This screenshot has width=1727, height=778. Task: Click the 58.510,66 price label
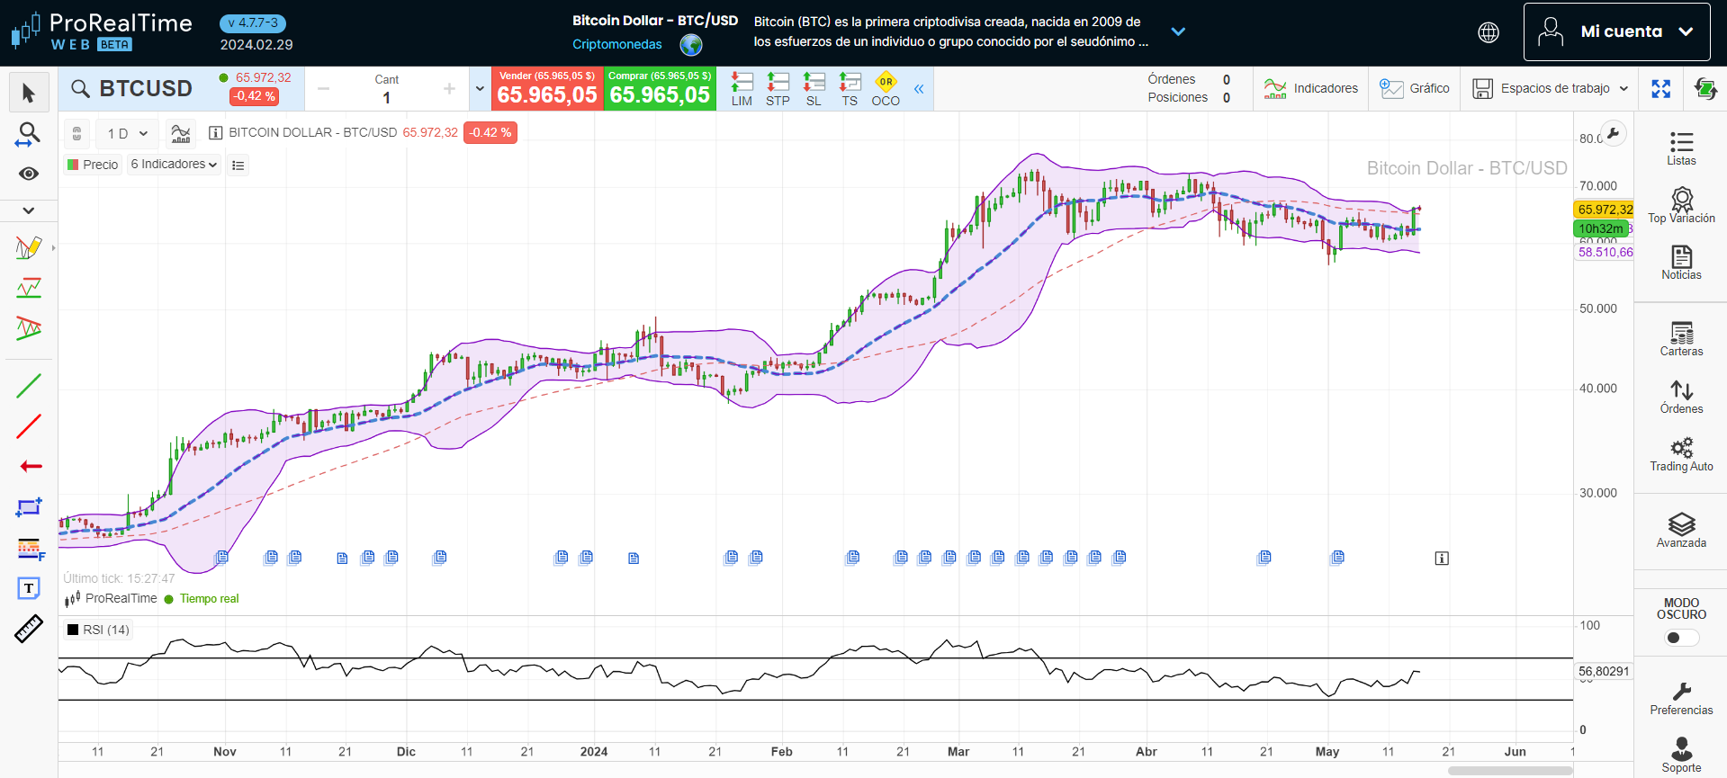point(1605,253)
